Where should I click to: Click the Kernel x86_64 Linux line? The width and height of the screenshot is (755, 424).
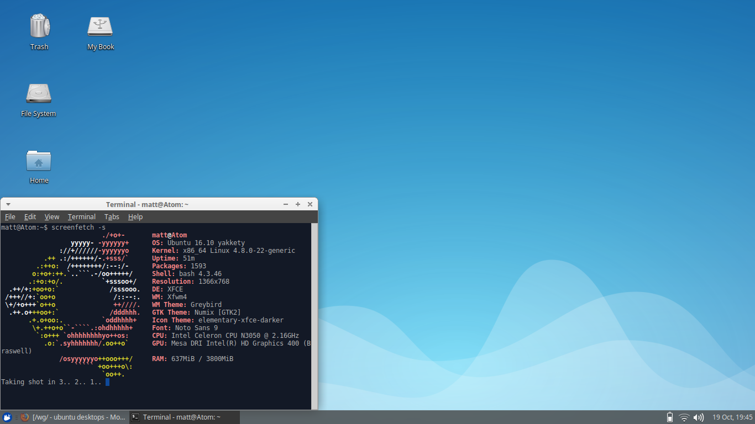coord(223,251)
